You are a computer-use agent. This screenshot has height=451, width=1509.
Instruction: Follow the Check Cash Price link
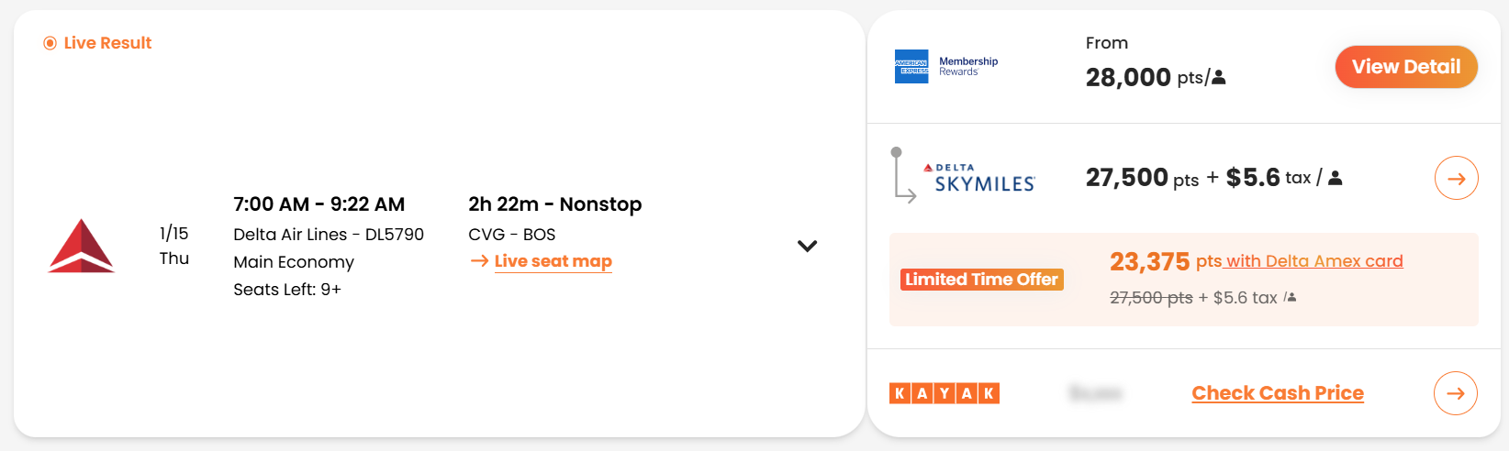click(x=1277, y=393)
